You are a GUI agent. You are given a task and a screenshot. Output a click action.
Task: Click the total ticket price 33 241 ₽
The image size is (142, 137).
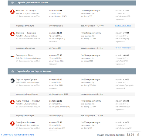point(133,135)
